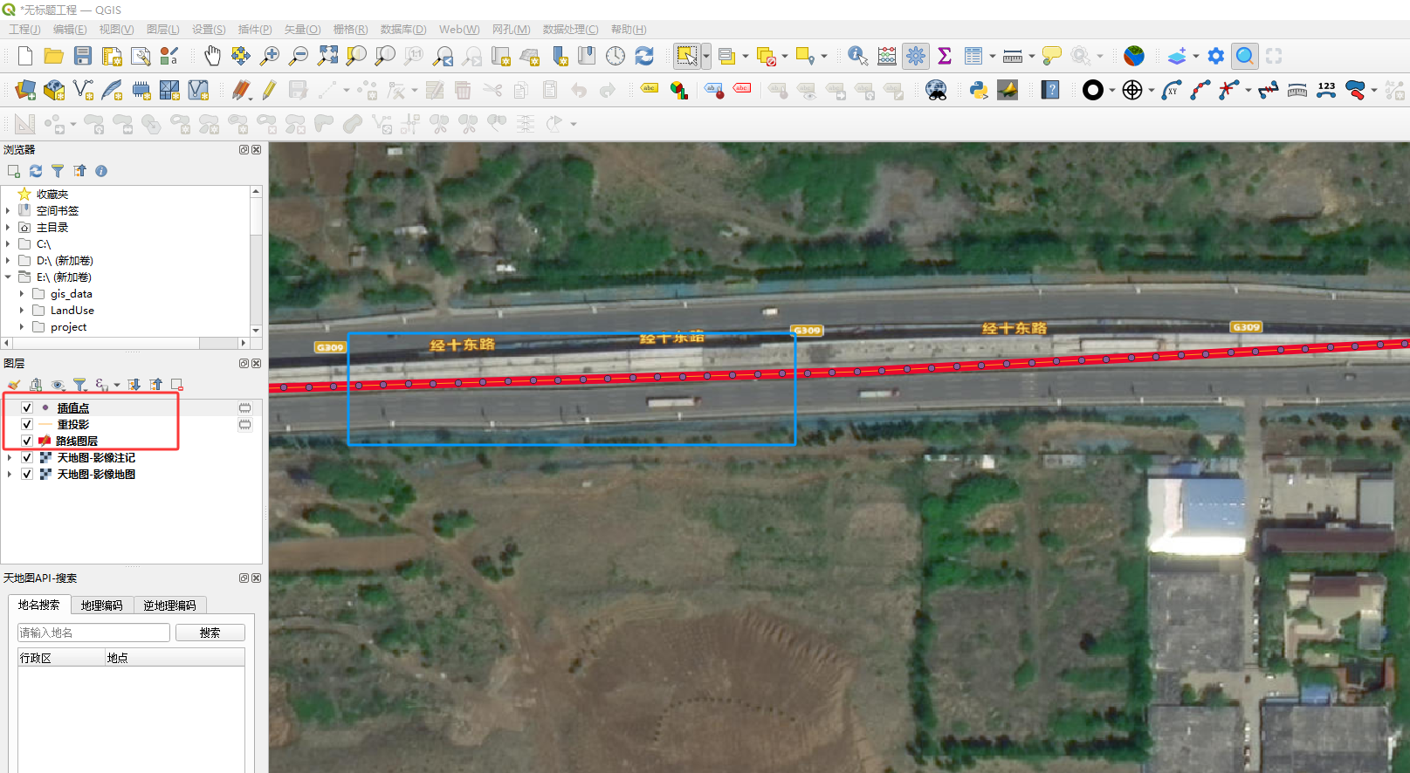Screen dimensions: 1410x773
Task: Switch to the 地理编码 tab
Action: click(102, 605)
